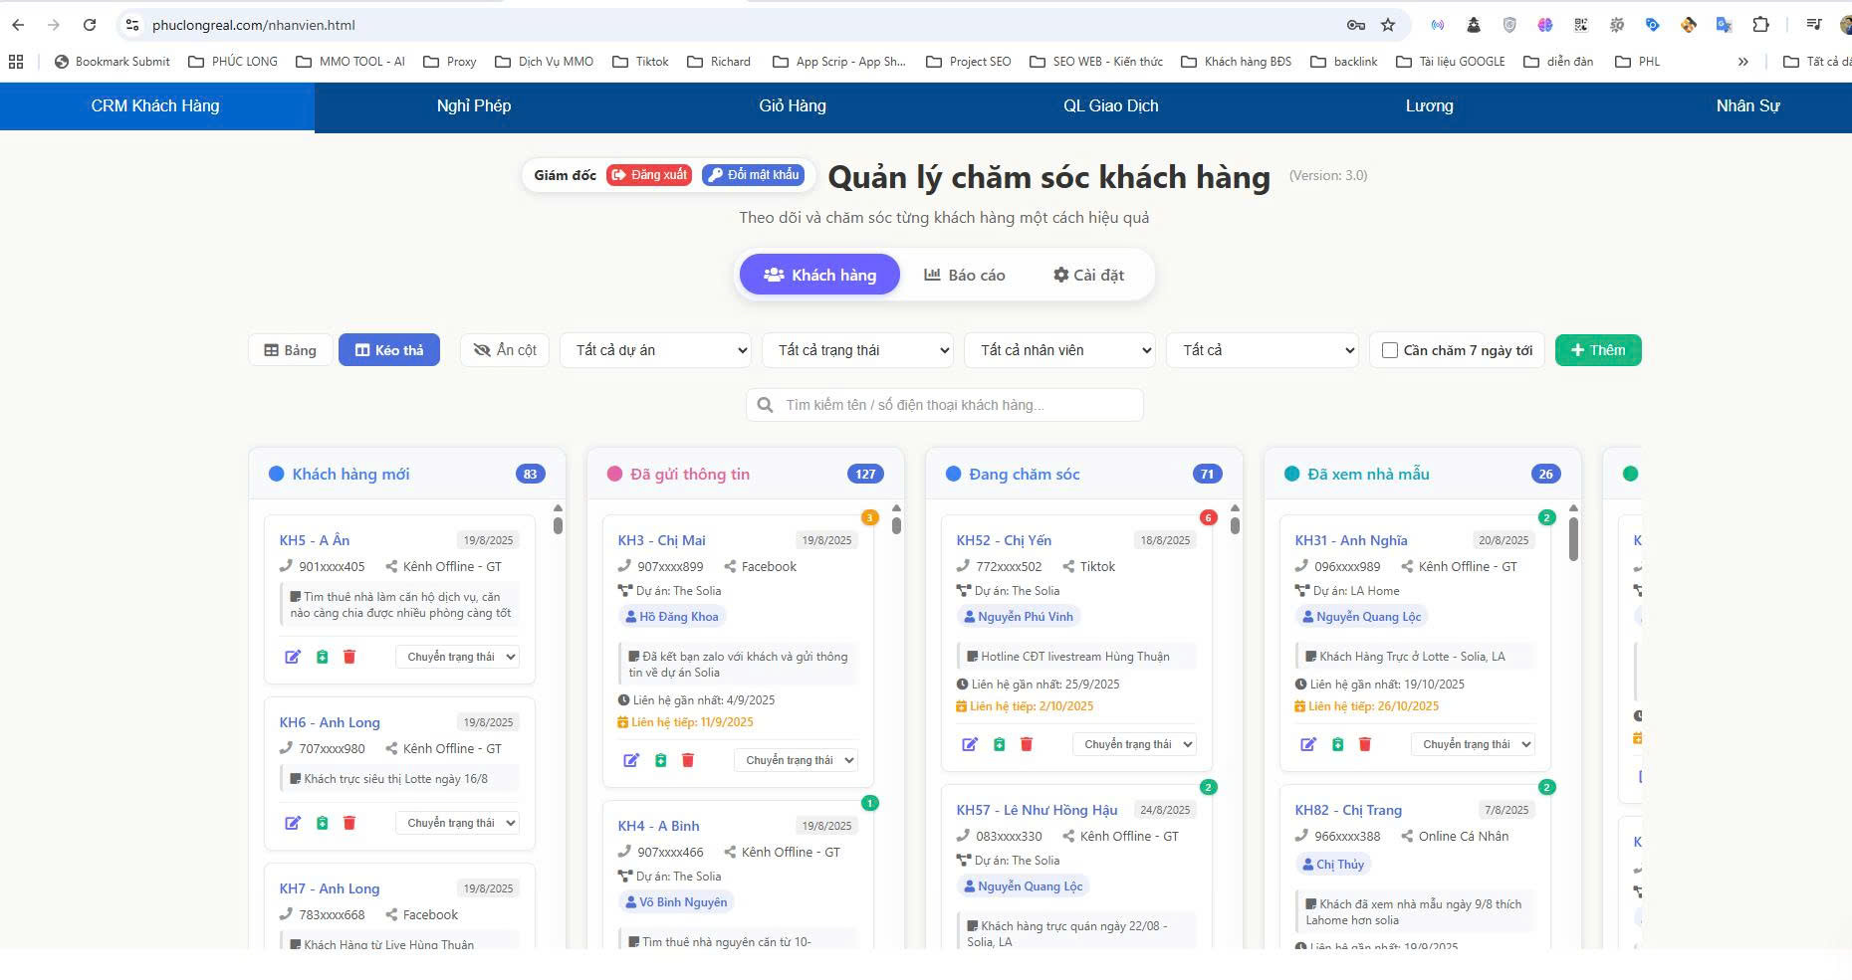Viewport: 1852px width, 980px height.
Task: Open care note icon on KH6 - Anh Long
Action: click(321, 823)
